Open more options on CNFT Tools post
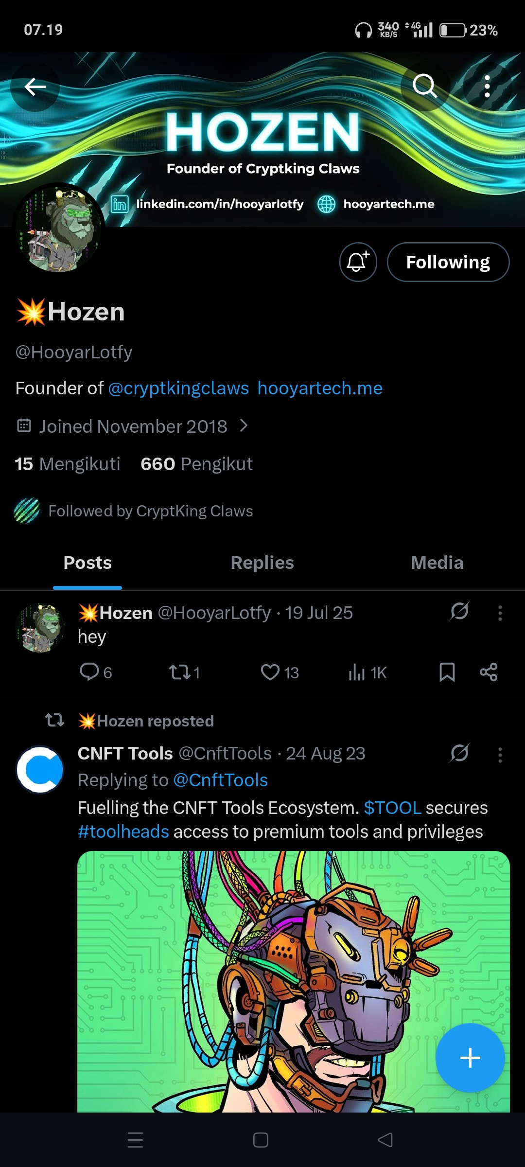This screenshot has height=1167, width=525. [500, 755]
